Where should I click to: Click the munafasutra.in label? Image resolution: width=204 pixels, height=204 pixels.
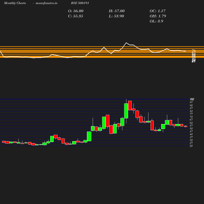[x=47, y=3]
